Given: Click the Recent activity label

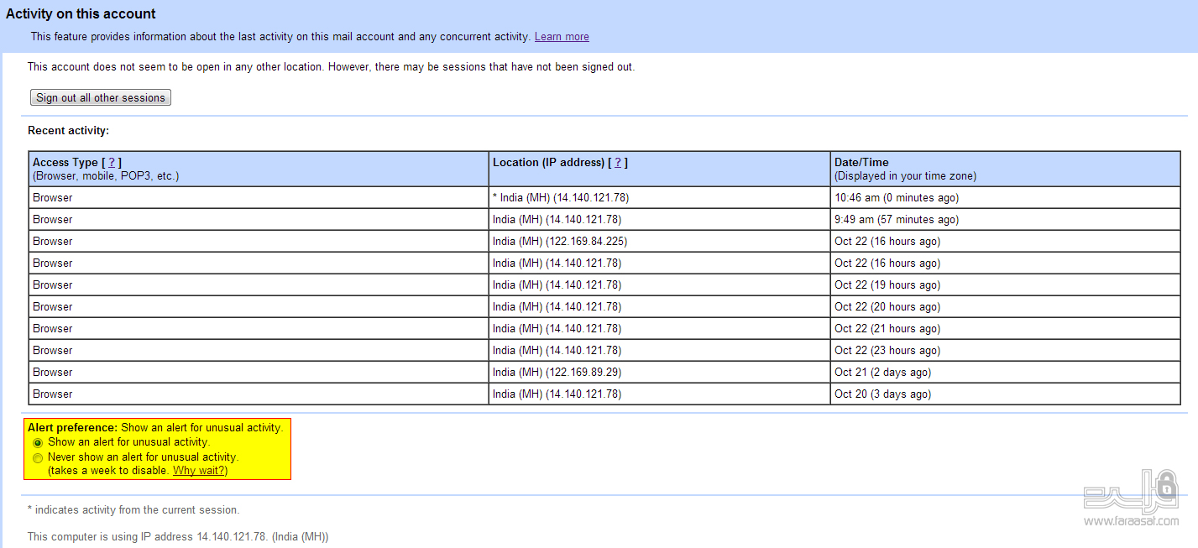Looking at the screenshot, I should [x=69, y=131].
